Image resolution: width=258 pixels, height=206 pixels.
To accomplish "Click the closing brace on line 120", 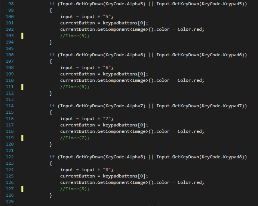I will [51, 144].
